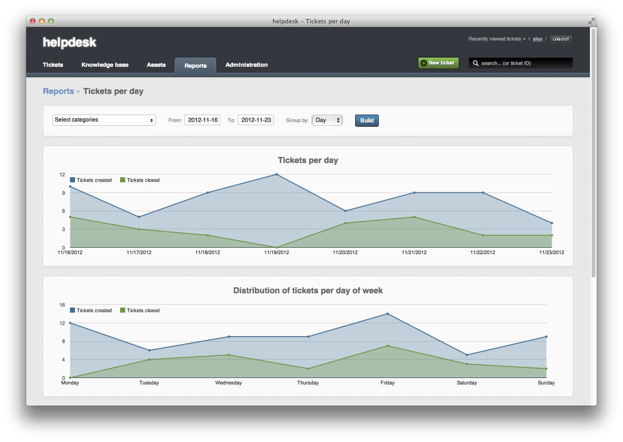
Task: Expand Recently viewed tickets menu
Action: (x=496, y=39)
